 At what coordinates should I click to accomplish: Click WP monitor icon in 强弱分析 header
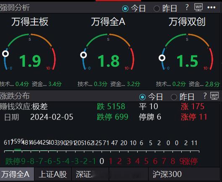click(x=198, y=8)
